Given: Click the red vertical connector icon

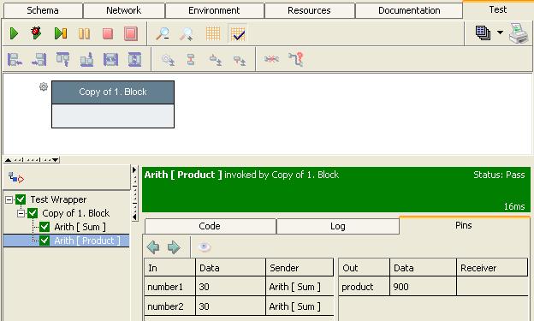Looking at the screenshot, I should tap(191, 60).
